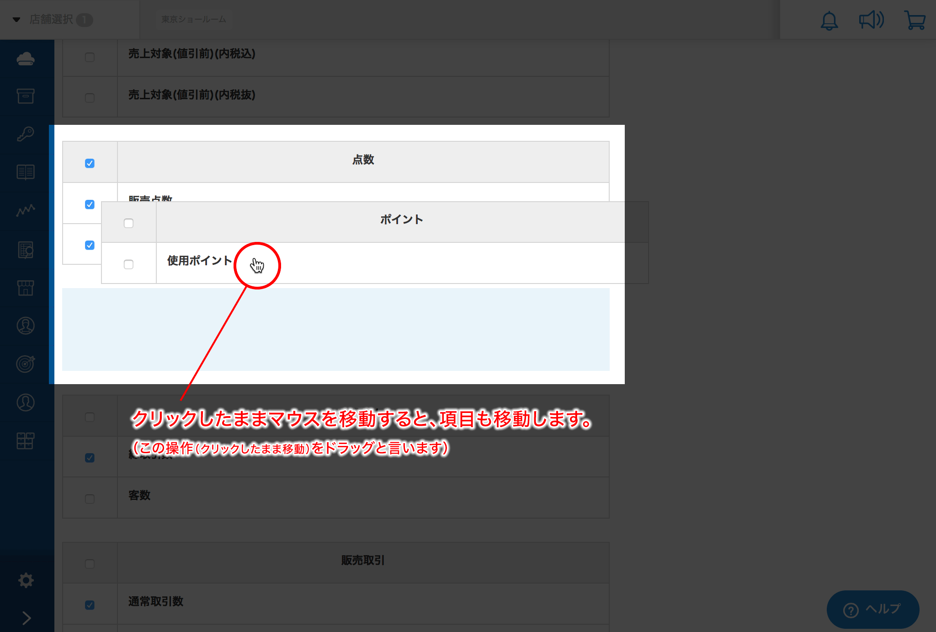Click the 東京ショールーム store tag
Image resolution: width=936 pixels, height=632 pixels.
pos(194,20)
